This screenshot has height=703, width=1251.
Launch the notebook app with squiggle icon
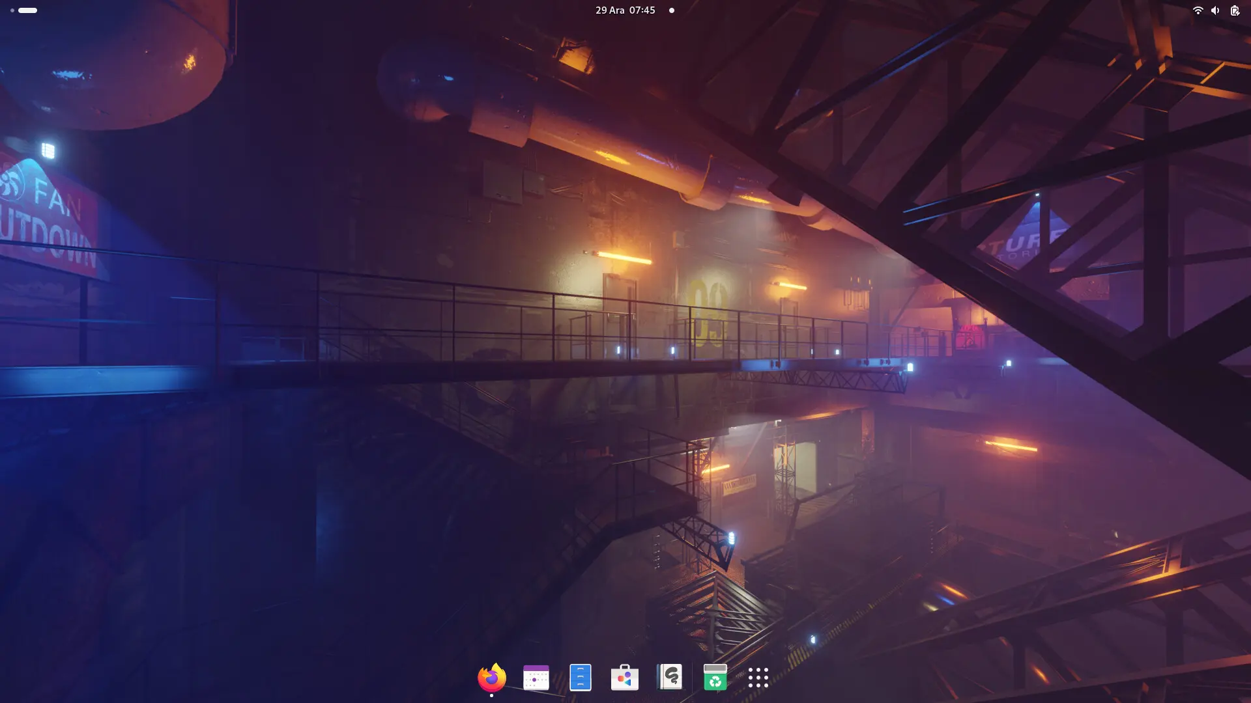click(669, 677)
